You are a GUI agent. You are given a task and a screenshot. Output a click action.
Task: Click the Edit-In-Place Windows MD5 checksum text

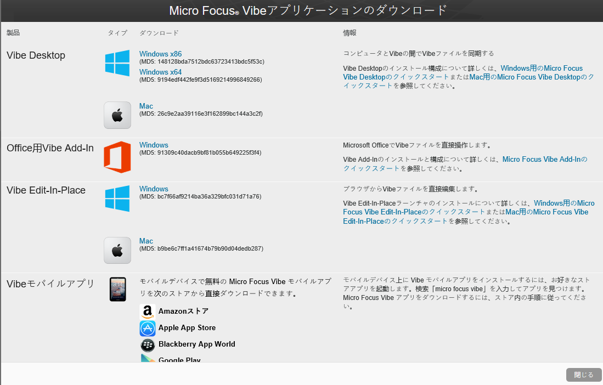(x=200, y=196)
